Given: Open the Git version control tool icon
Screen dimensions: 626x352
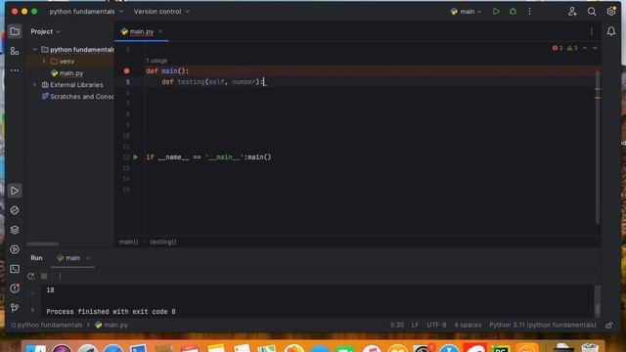Looking at the screenshot, I should pyautogui.click(x=15, y=308).
